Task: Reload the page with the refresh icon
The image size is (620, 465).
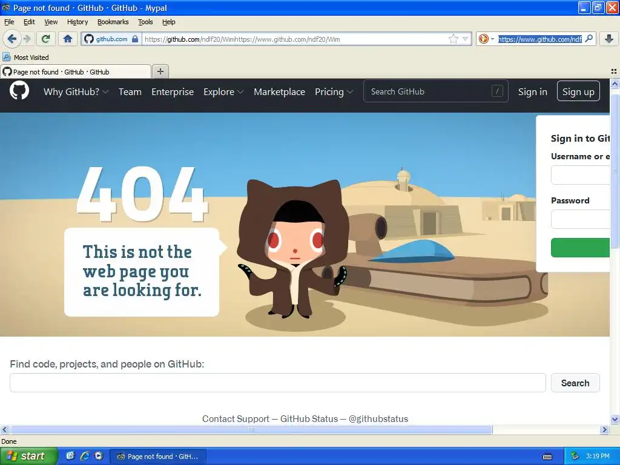Action: (46, 39)
